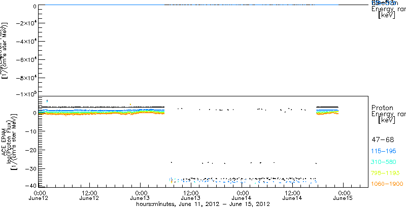Click the yellow 795-1193 legend label
This screenshot has width=406, height=208.
coord(386,173)
